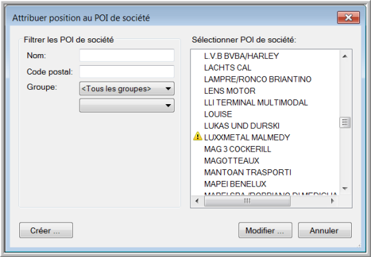Click inside the Nom text field
Screen dimensions: 371x257
127,56
